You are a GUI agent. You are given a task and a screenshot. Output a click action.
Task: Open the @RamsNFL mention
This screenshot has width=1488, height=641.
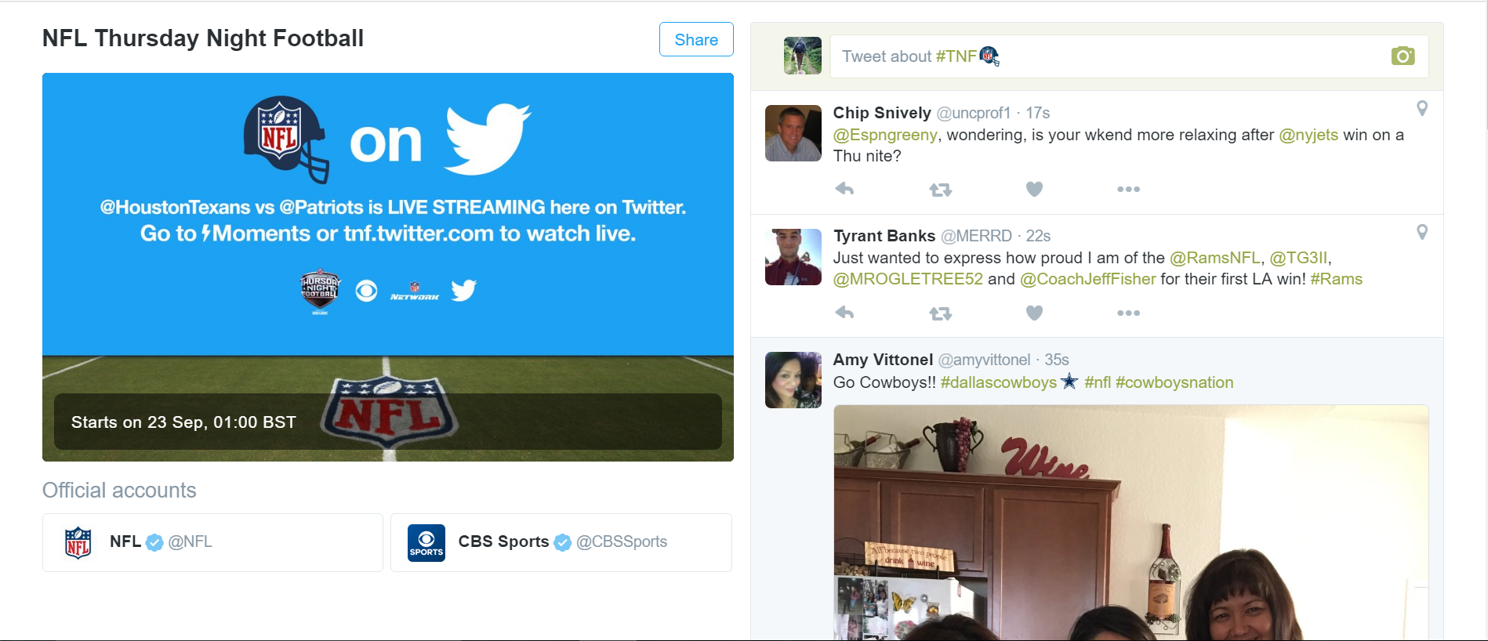(x=1215, y=258)
